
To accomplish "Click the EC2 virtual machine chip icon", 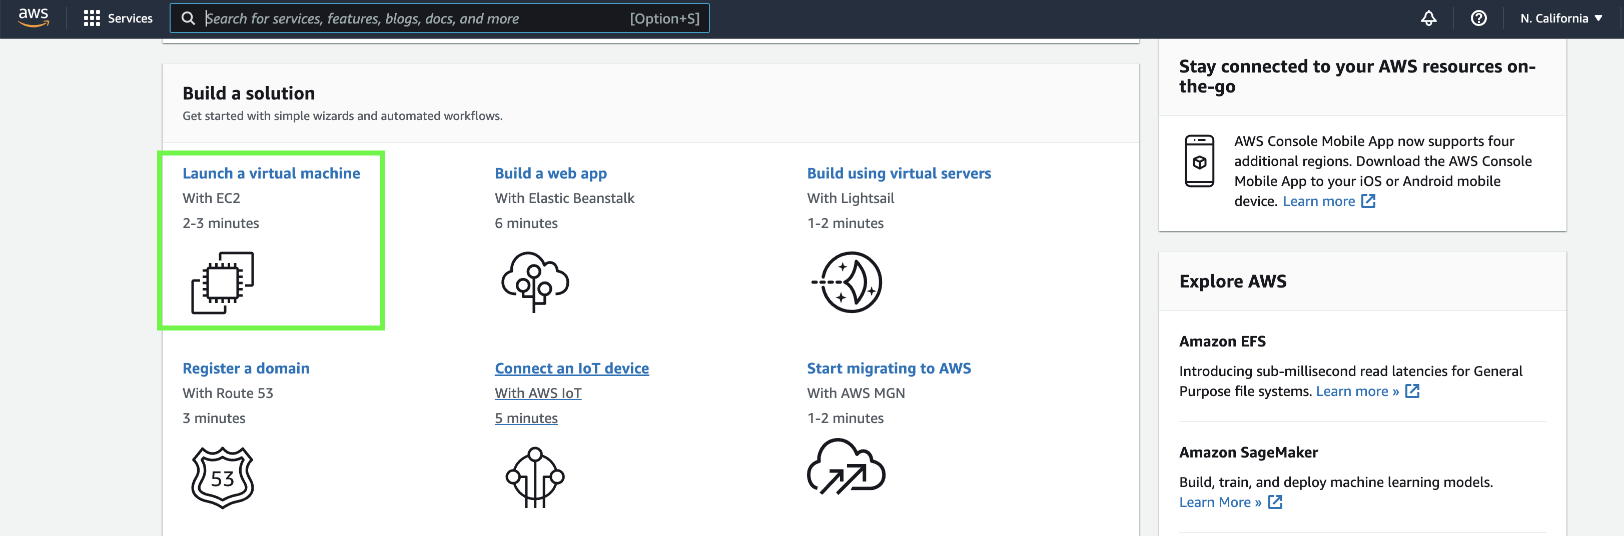I will (221, 282).
